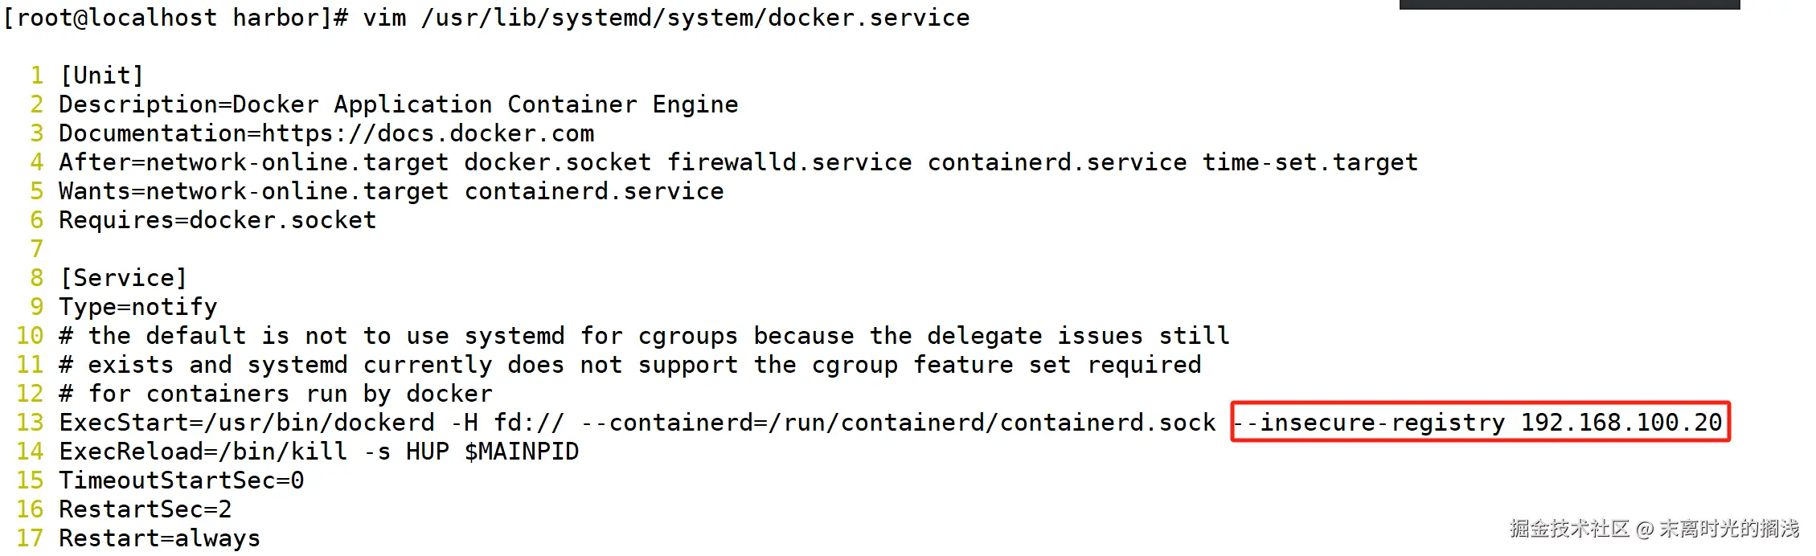The height and width of the screenshot is (556, 1816).
Task: Click the ExecReload=/bin/kill line
Action: point(318,452)
